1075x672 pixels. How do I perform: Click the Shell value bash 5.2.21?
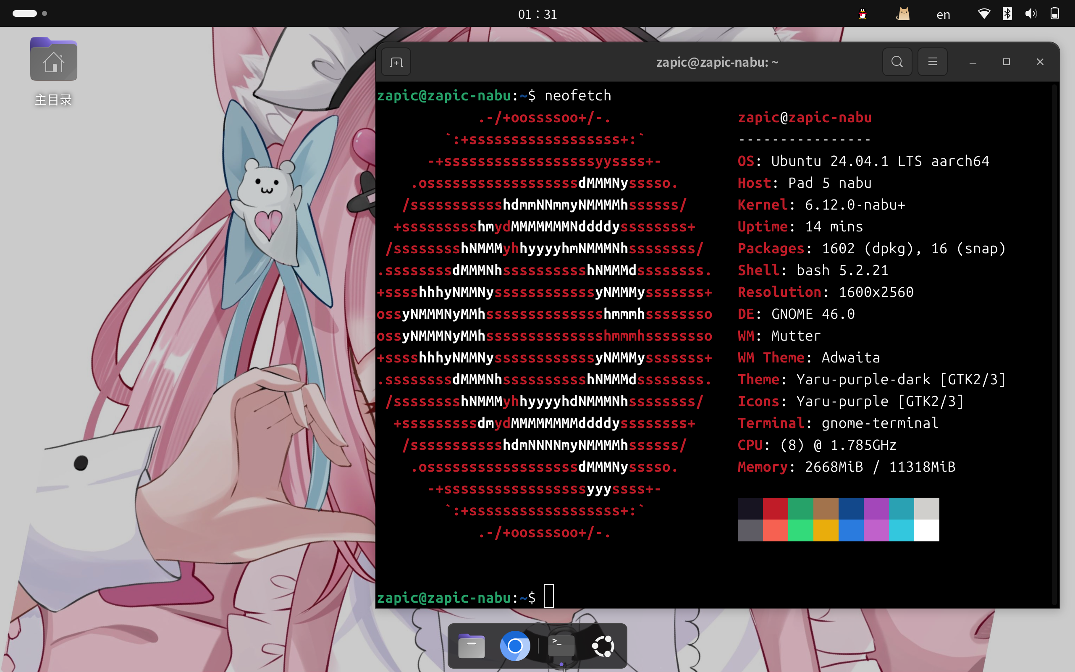pyautogui.click(x=842, y=270)
